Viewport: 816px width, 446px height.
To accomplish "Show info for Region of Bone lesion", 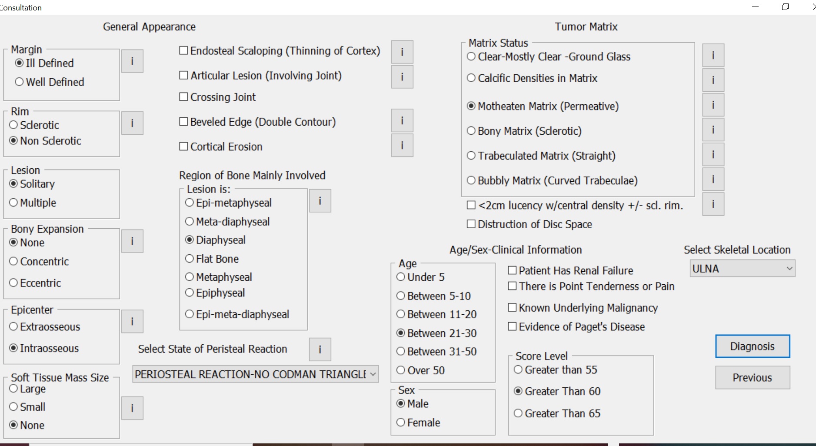I will pos(320,201).
